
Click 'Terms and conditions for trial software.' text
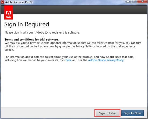tap(32, 40)
